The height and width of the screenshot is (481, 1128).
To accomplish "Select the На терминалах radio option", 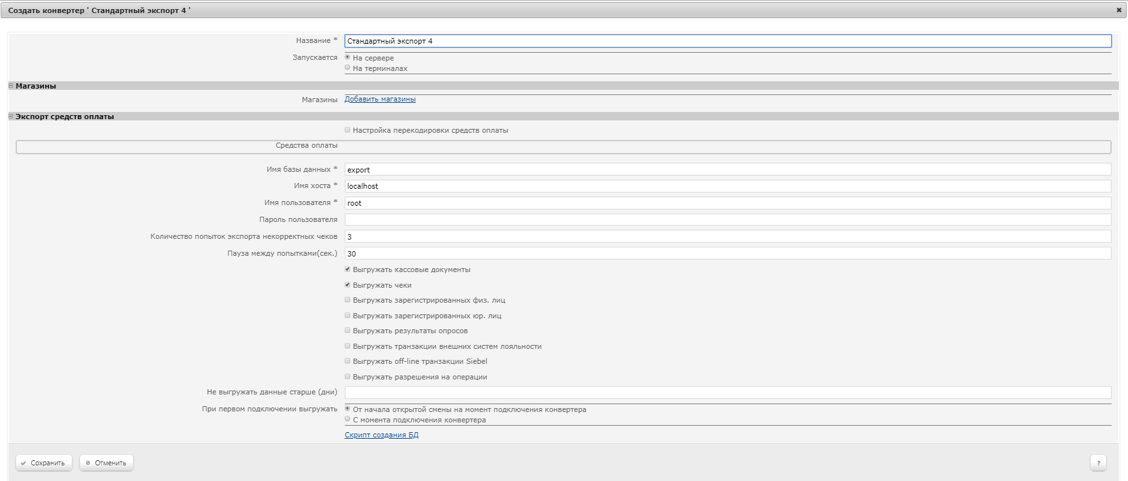I will tap(347, 68).
